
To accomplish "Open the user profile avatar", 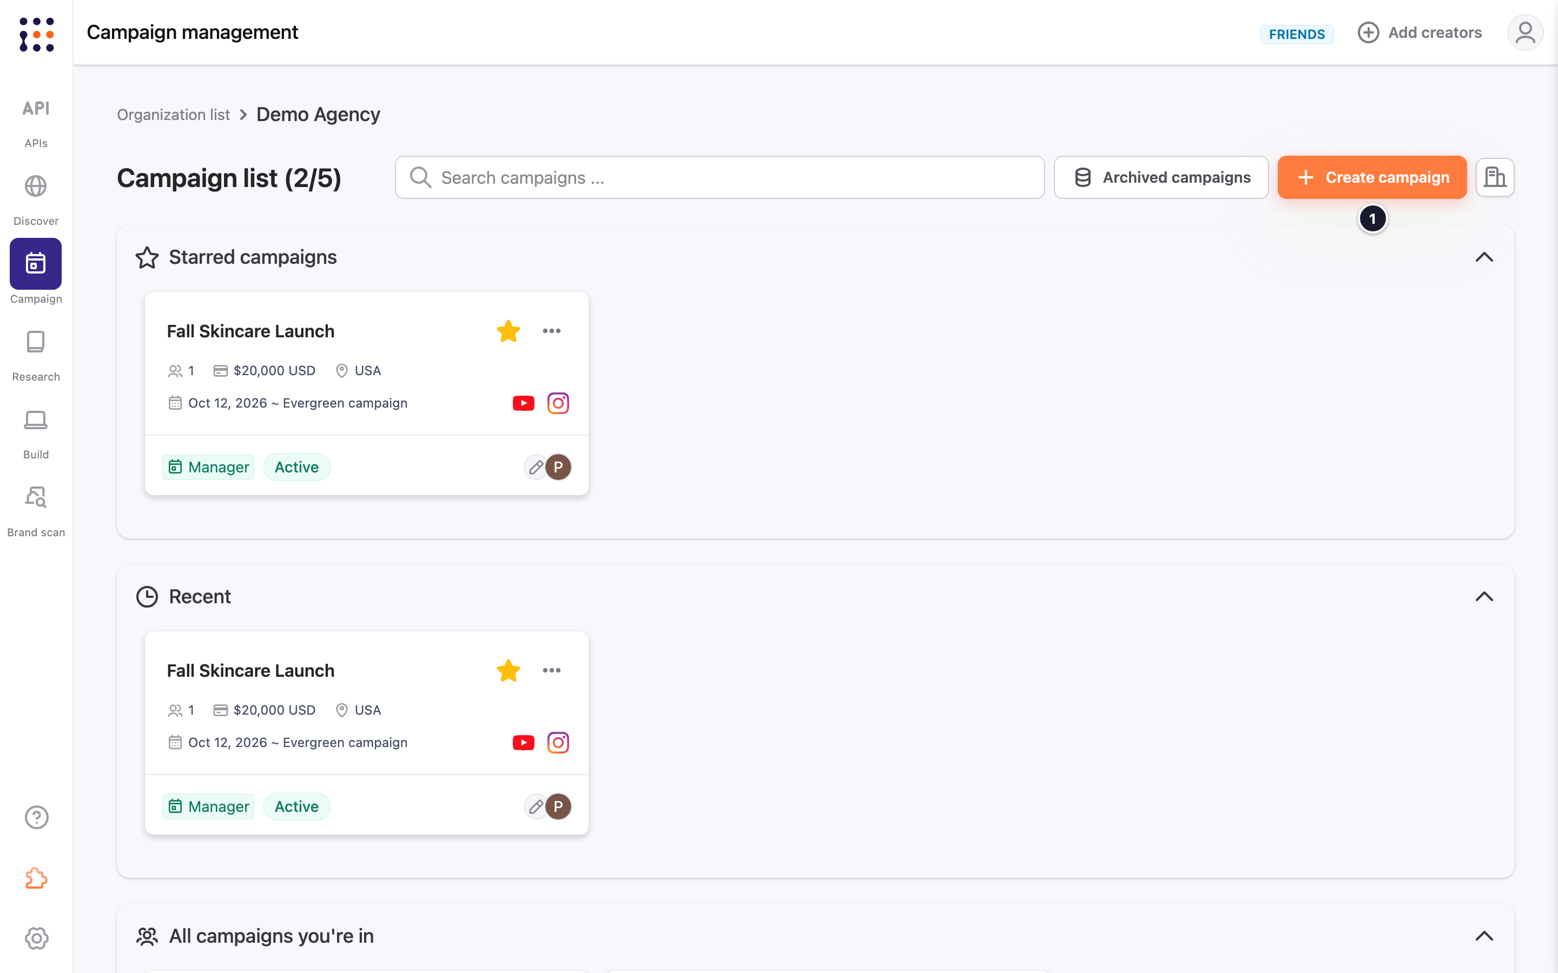I will click(1525, 32).
